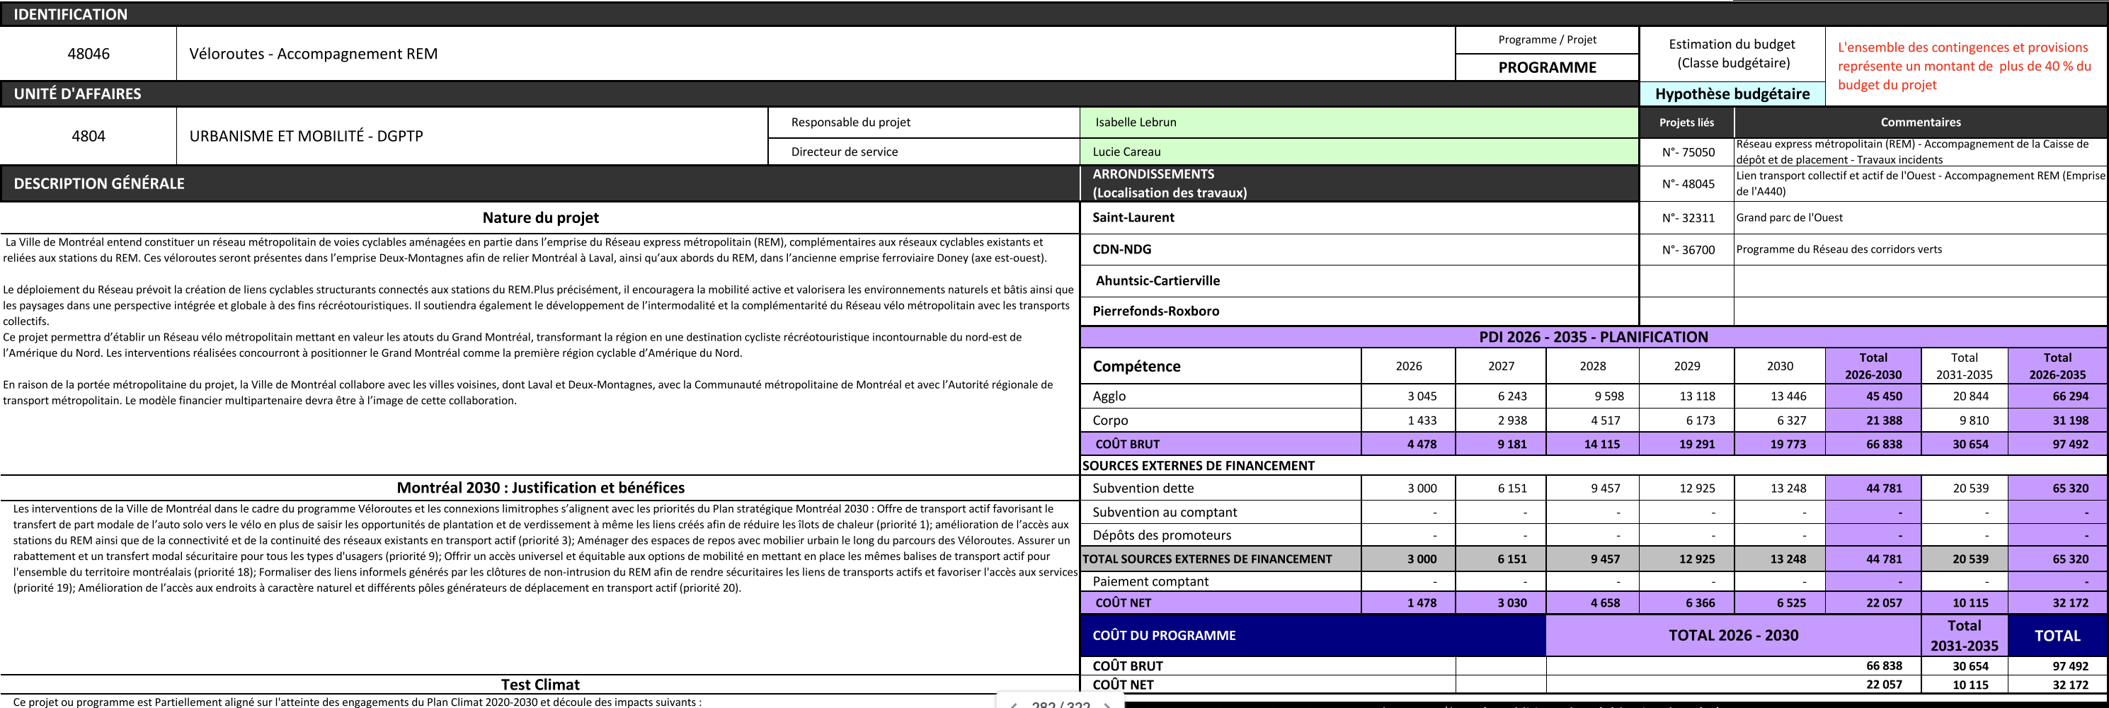Click the PROGRAMME label under Programme / Projet
The image size is (2109, 708).
(1547, 67)
